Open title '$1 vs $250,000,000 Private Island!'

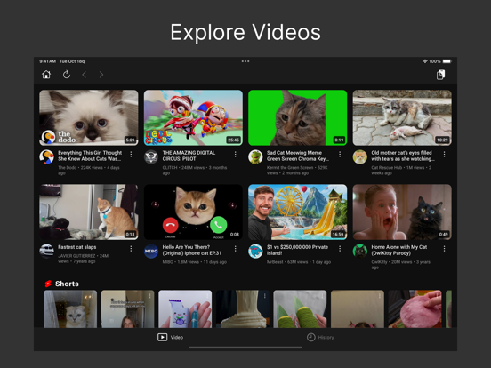point(297,250)
